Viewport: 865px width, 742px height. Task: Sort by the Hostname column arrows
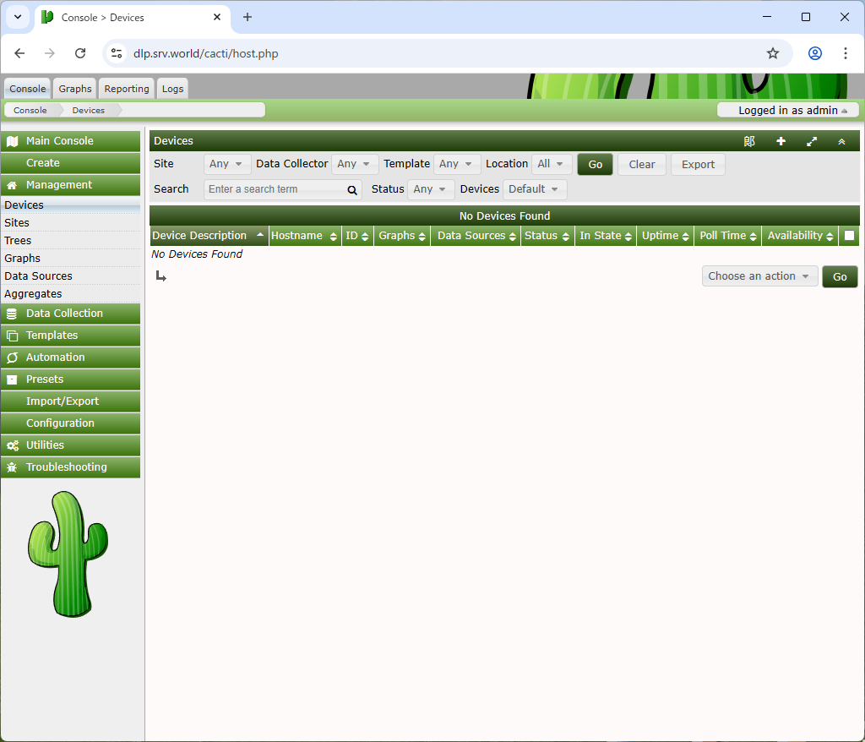334,237
